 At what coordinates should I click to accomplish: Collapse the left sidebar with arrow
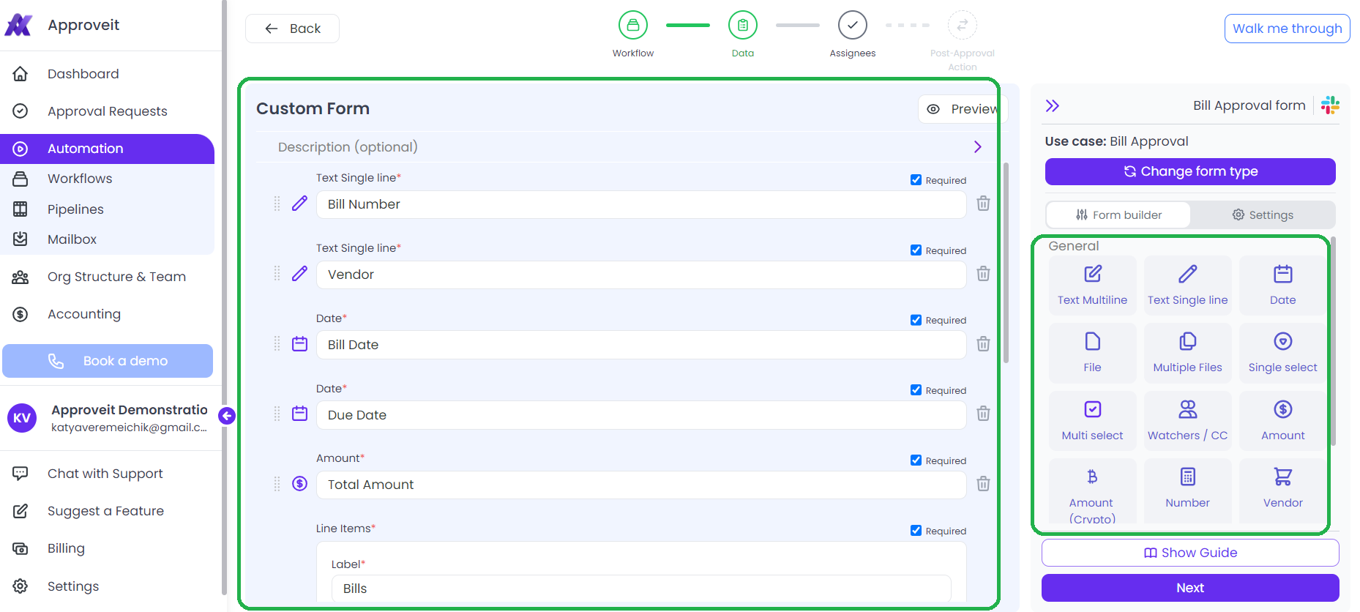tap(227, 416)
